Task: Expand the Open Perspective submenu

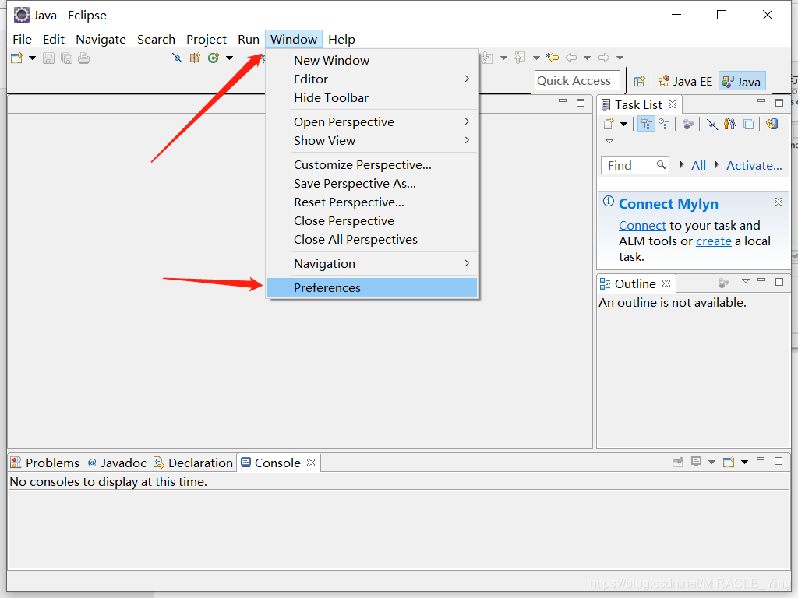Action: click(x=372, y=121)
